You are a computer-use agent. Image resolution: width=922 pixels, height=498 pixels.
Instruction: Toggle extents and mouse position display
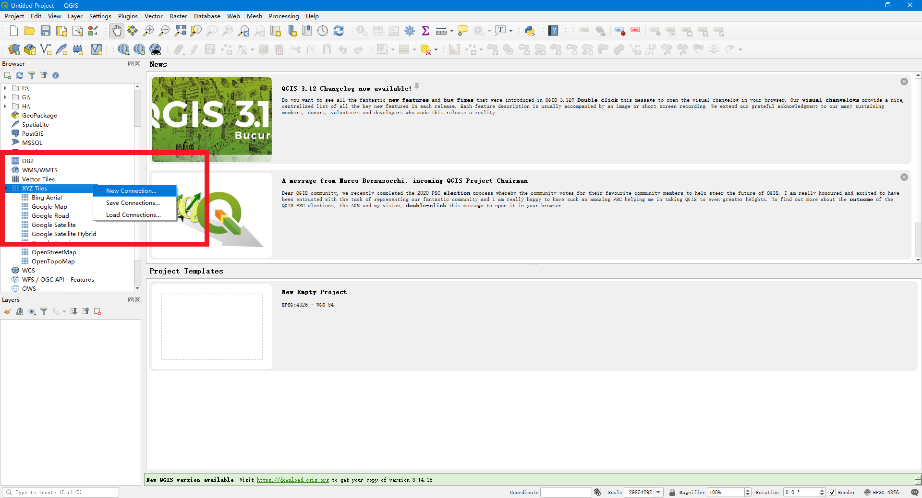point(598,492)
